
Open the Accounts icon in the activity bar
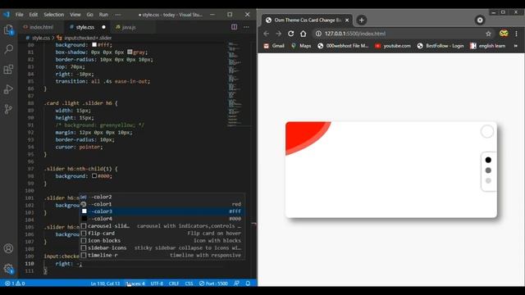[8, 248]
